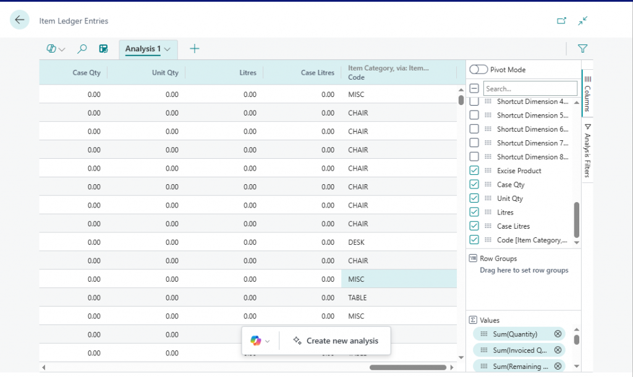Enable Shortcut Dimension 5 column checkbox

(474, 115)
